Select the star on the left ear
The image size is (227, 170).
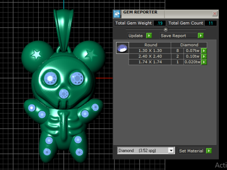tap(36, 54)
